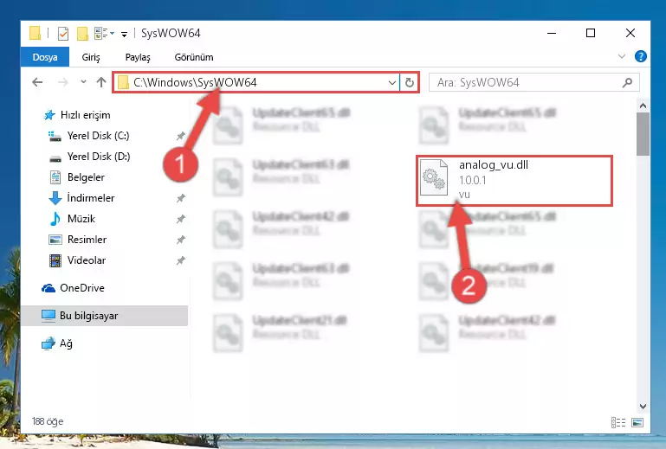Viewport: 666px width, 449px height.
Task: Select Ağ network in navigation pane
Action: 66,343
